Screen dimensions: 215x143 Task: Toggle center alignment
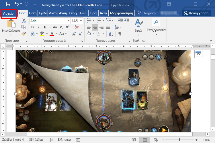pos(95,27)
